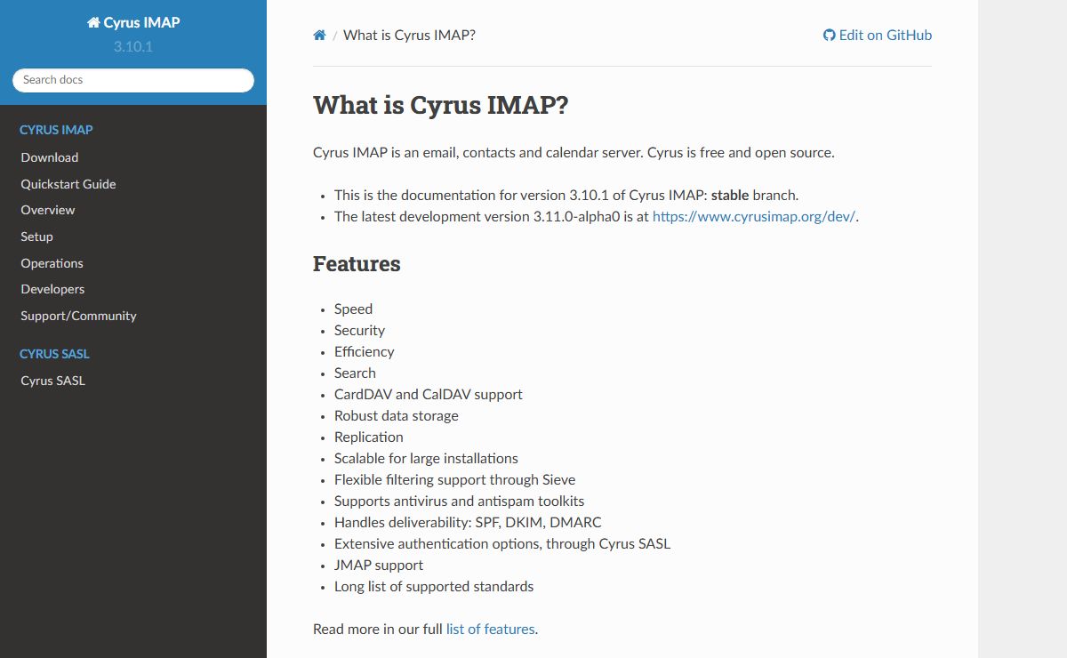Focus the Search docs field
1067x658 pixels.
tap(133, 80)
